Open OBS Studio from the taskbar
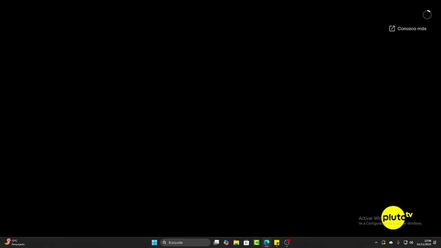 287,242
